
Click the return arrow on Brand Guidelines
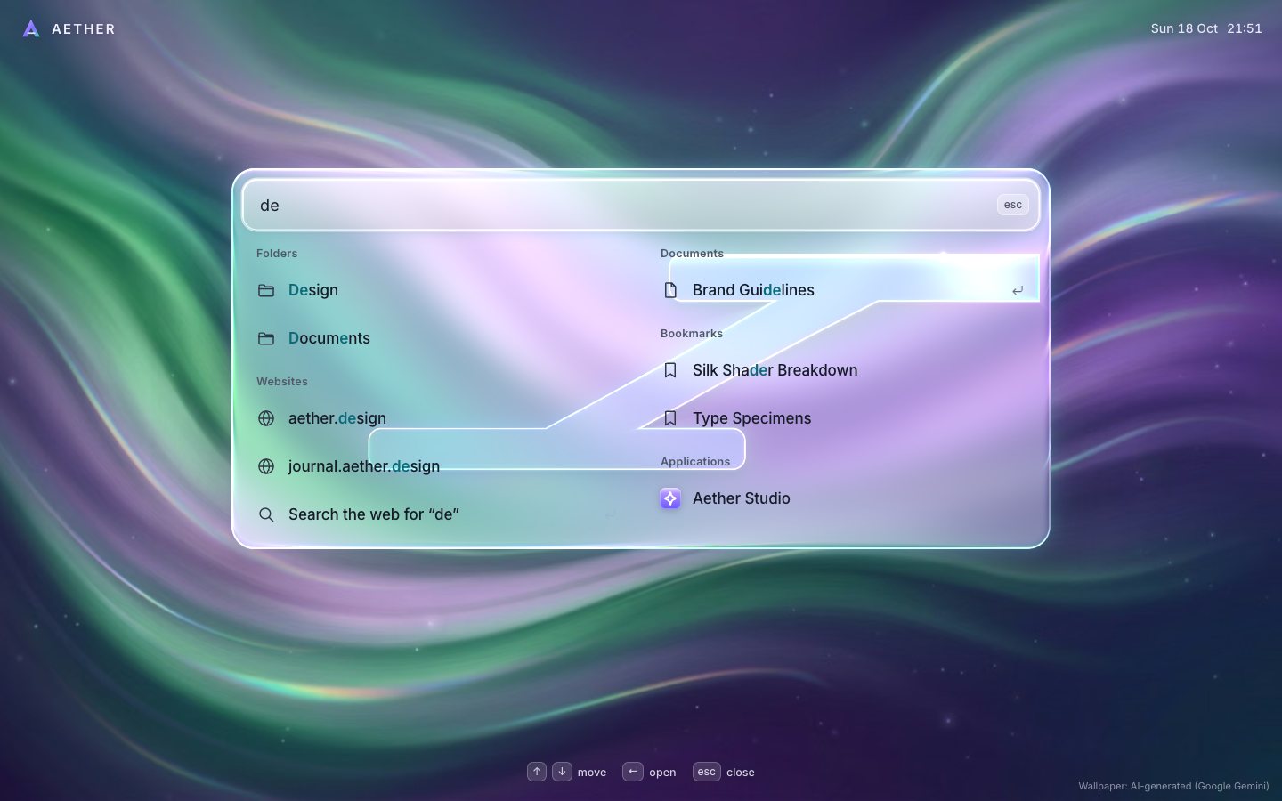pyautogui.click(x=1018, y=290)
